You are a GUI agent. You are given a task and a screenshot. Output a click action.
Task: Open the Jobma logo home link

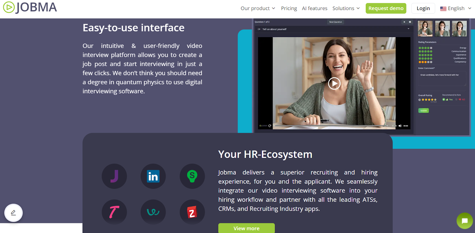tap(30, 7)
